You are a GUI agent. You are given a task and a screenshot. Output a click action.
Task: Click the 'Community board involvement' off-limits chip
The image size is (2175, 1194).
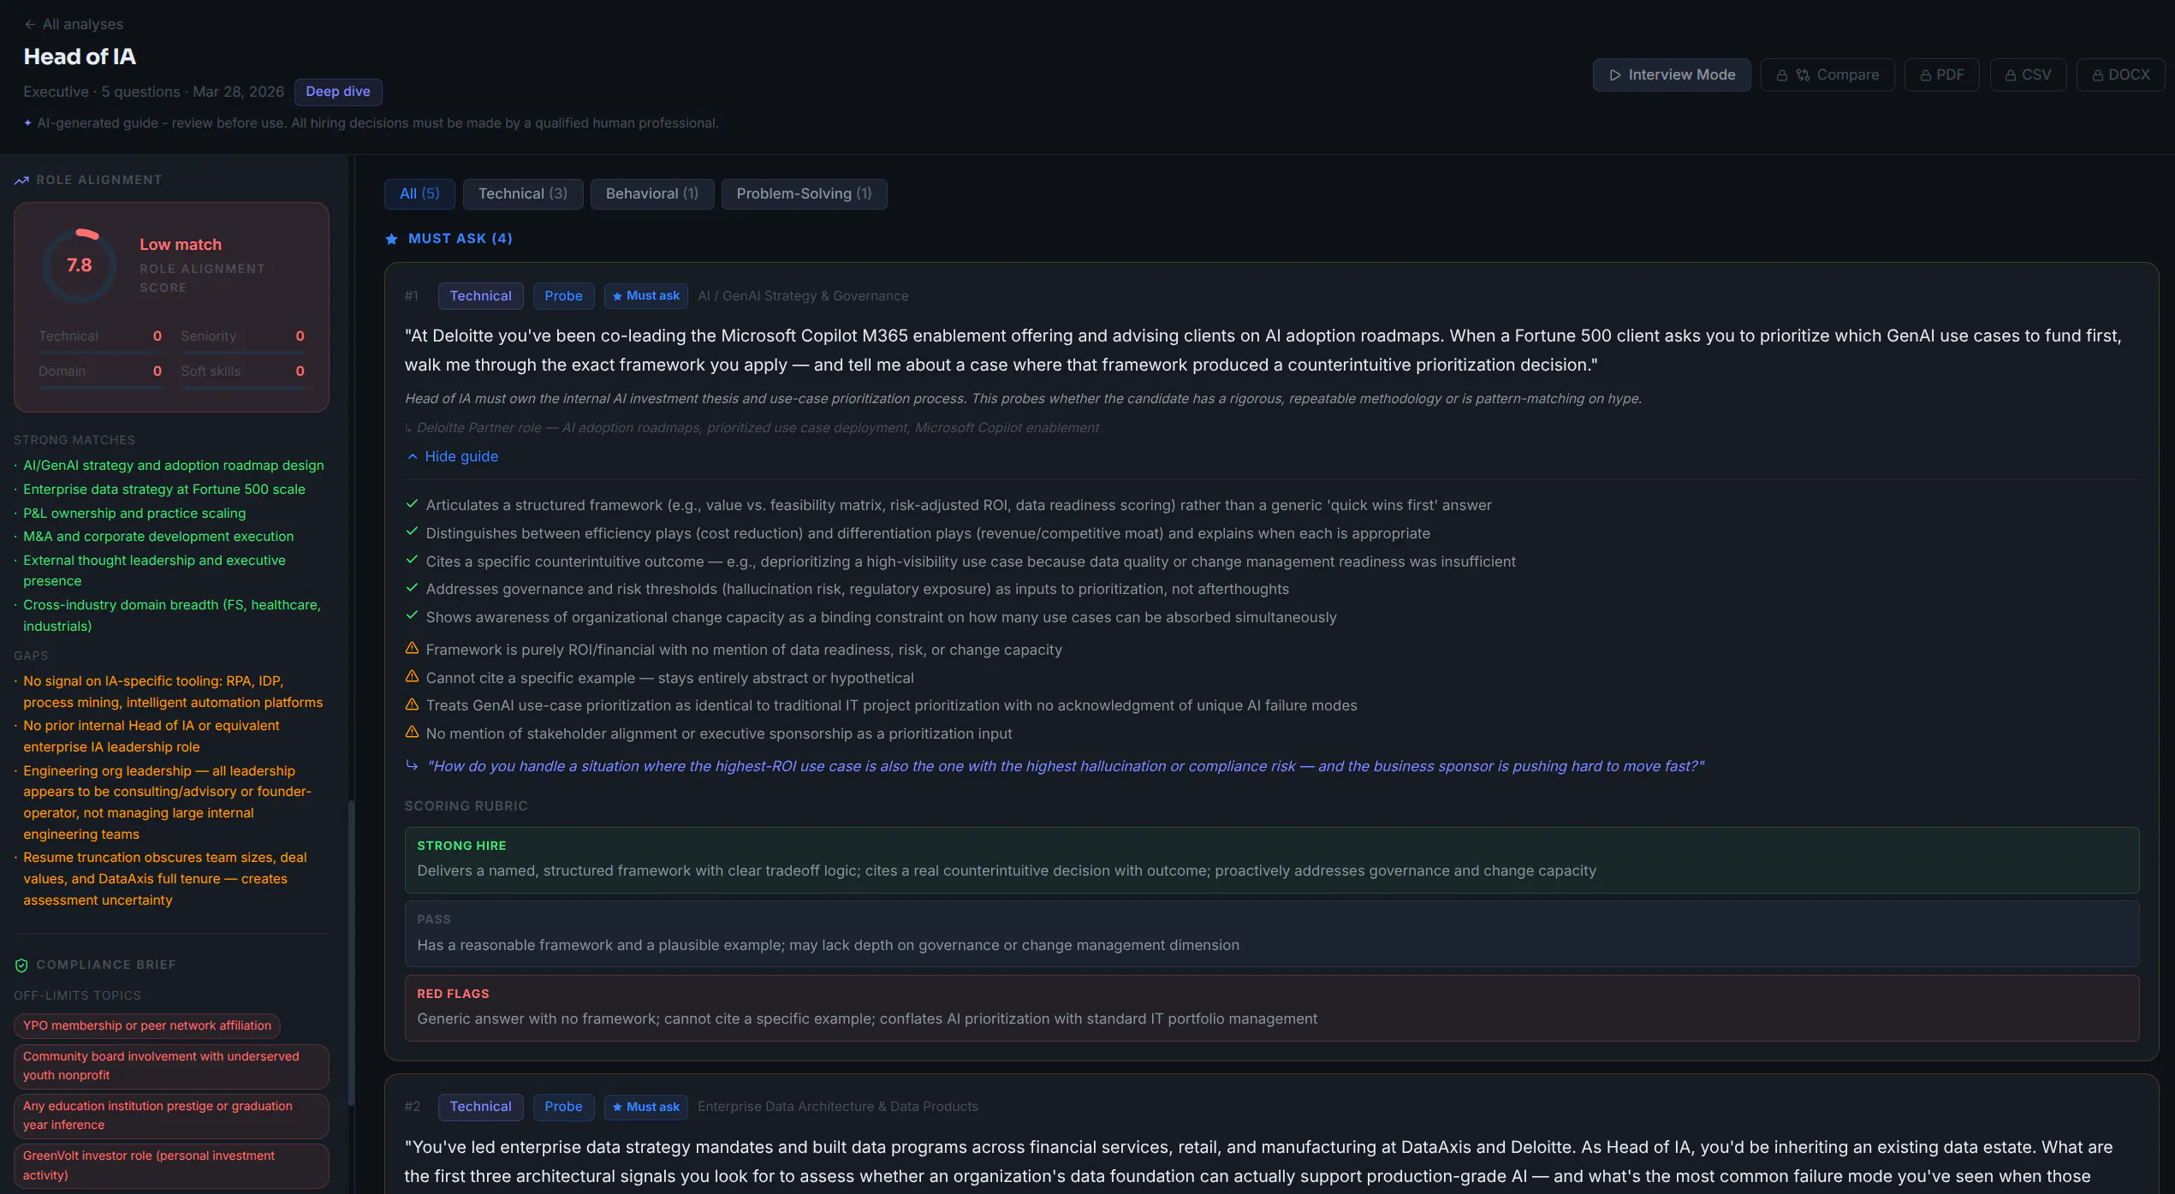(x=171, y=1066)
